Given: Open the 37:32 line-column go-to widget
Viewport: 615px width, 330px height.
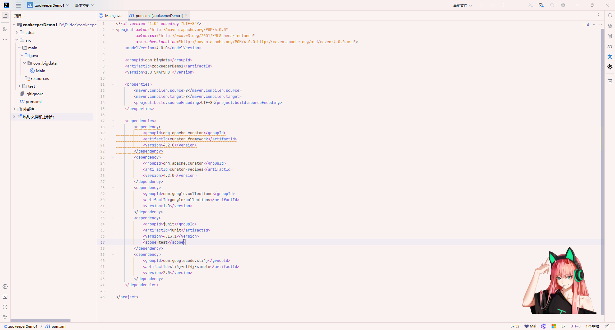Looking at the screenshot, I should (x=515, y=326).
